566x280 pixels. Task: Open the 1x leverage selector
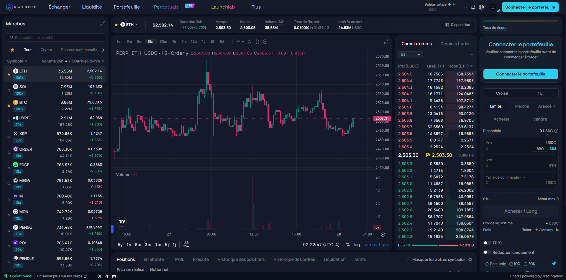[x=540, y=93]
